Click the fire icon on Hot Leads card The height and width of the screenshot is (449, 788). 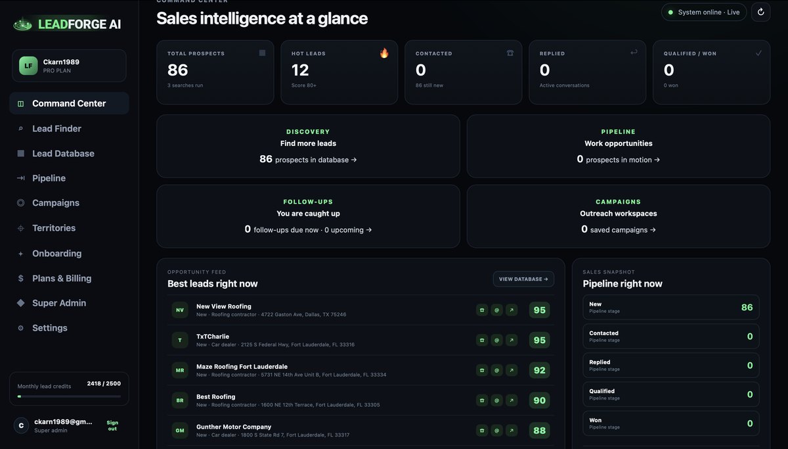click(x=384, y=53)
